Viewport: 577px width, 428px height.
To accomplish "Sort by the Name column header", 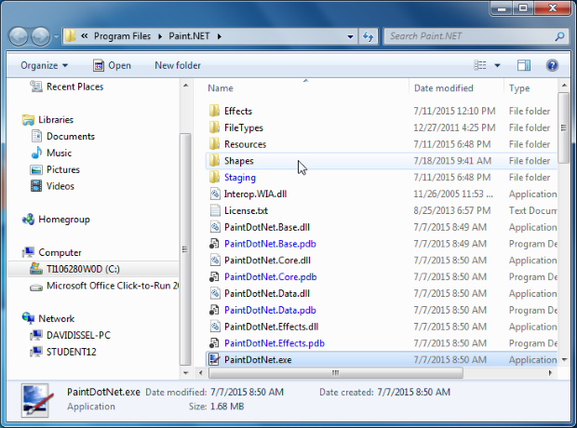I will click(x=221, y=88).
